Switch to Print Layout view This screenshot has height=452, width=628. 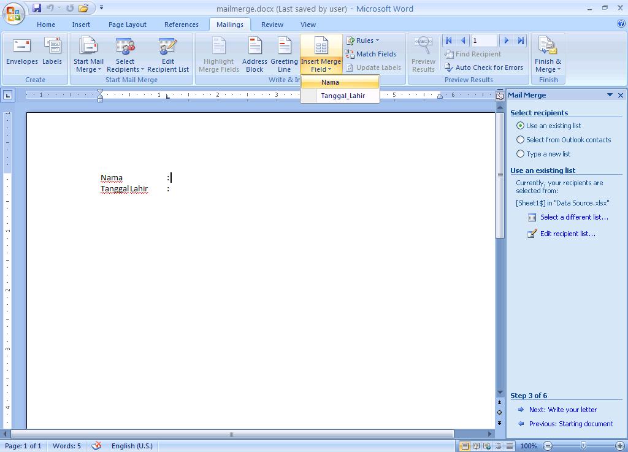pyautogui.click(x=465, y=446)
